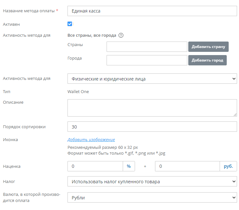Grab the resize handle of the description box
The height and width of the screenshot is (210, 239).
click(235, 114)
